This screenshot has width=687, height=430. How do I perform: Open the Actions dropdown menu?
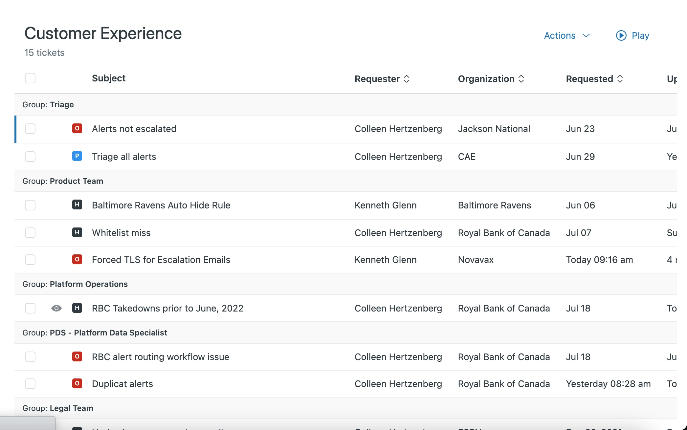567,35
